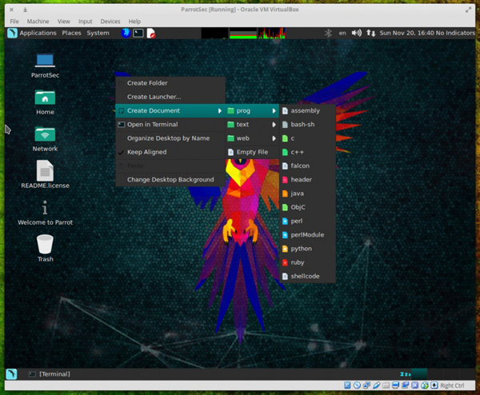Launch the terminal from the top panel
This screenshot has width=480, height=395.
pyautogui.click(x=138, y=33)
